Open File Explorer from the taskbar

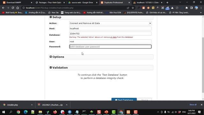click(40, 112)
